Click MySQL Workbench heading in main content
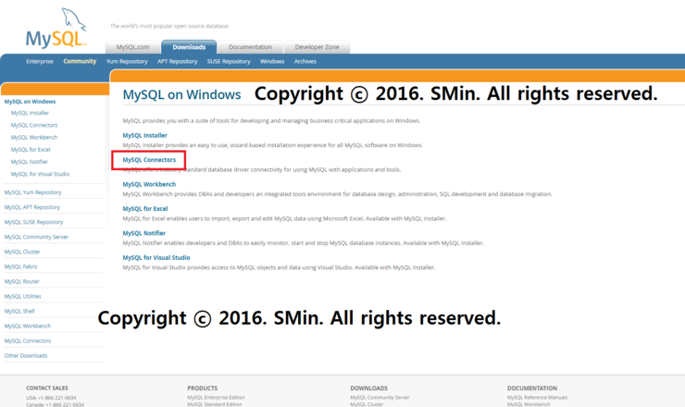 coord(149,184)
